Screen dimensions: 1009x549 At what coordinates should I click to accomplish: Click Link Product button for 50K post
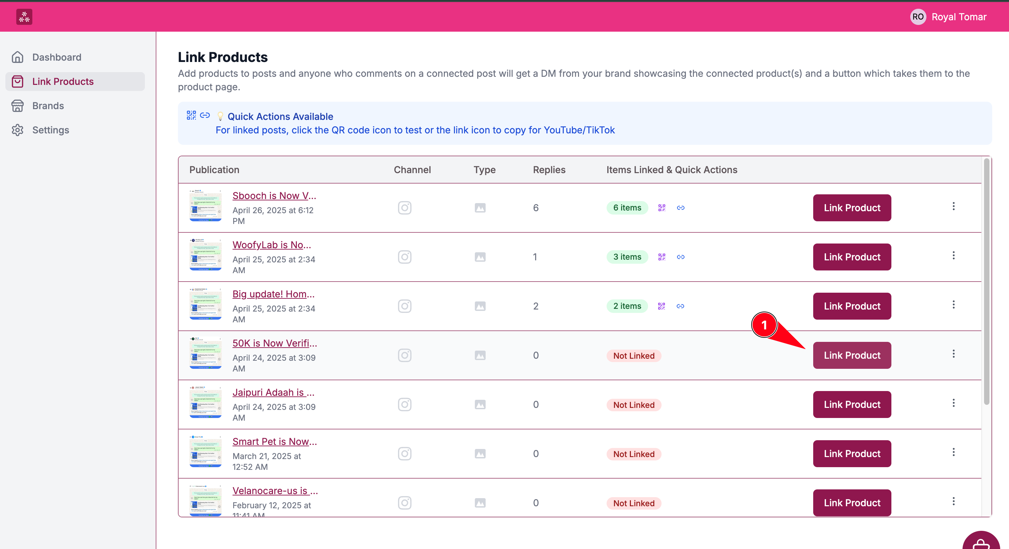point(852,355)
